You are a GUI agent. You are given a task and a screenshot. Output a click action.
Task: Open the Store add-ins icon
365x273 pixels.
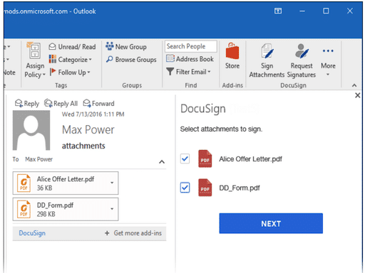click(x=232, y=56)
